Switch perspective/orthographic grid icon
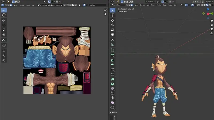 [x=212, y=33]
